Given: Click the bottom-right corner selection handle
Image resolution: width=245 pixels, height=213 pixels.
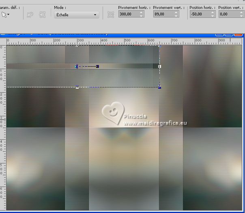Looking at the screenshot, I should pyautogui.click(x=159, y=87).
